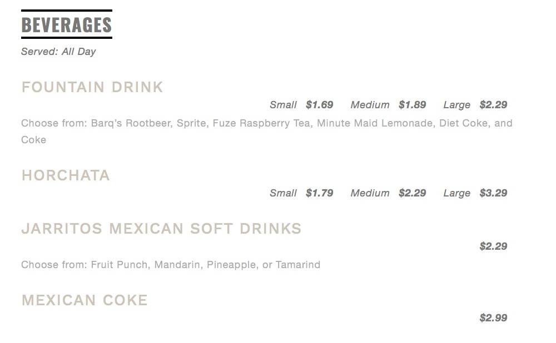The height and width of the screenshot is (343, 556).
Task: Click the BEVERAGES section heading
Action: click(67, 25)
